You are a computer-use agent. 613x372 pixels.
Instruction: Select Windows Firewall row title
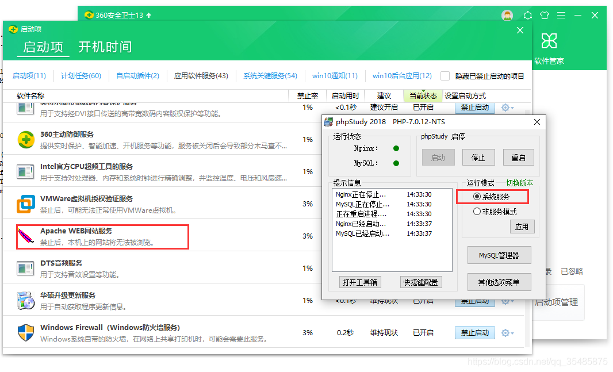[x=110, y=328]
